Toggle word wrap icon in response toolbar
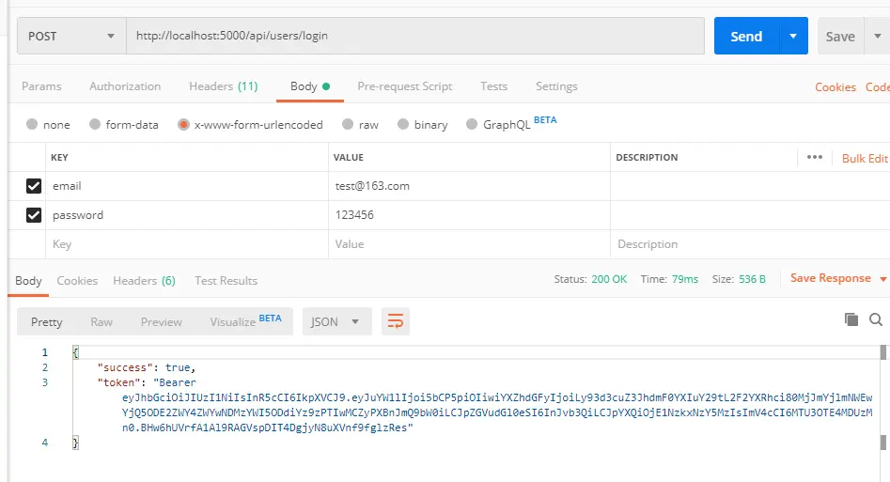The height and width of the screenshot is (482, 890). [395, 321]
